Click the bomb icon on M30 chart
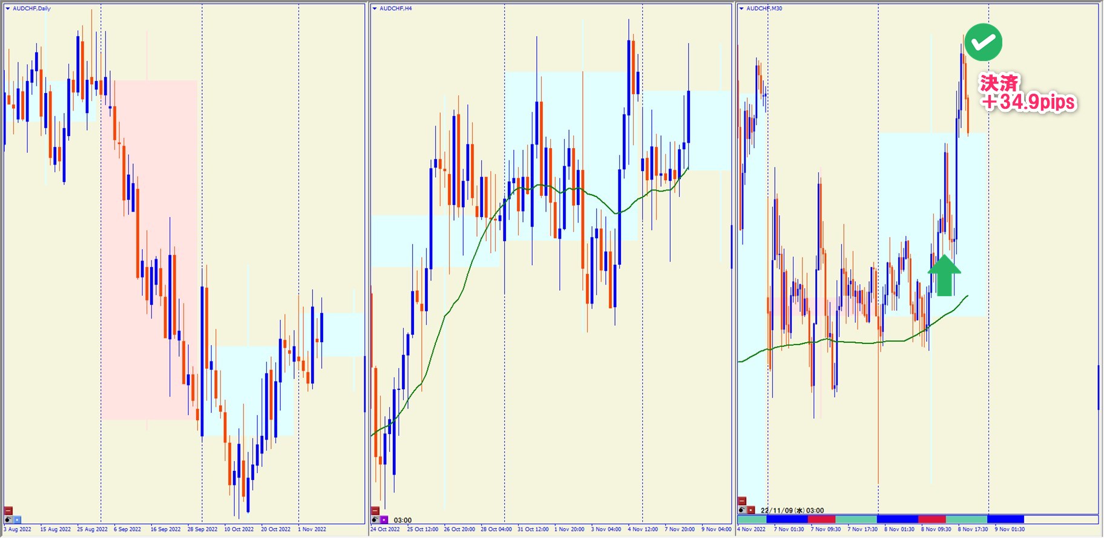Screen dimensions: 1104x538 pyautogui.click(x=742, y=510)
